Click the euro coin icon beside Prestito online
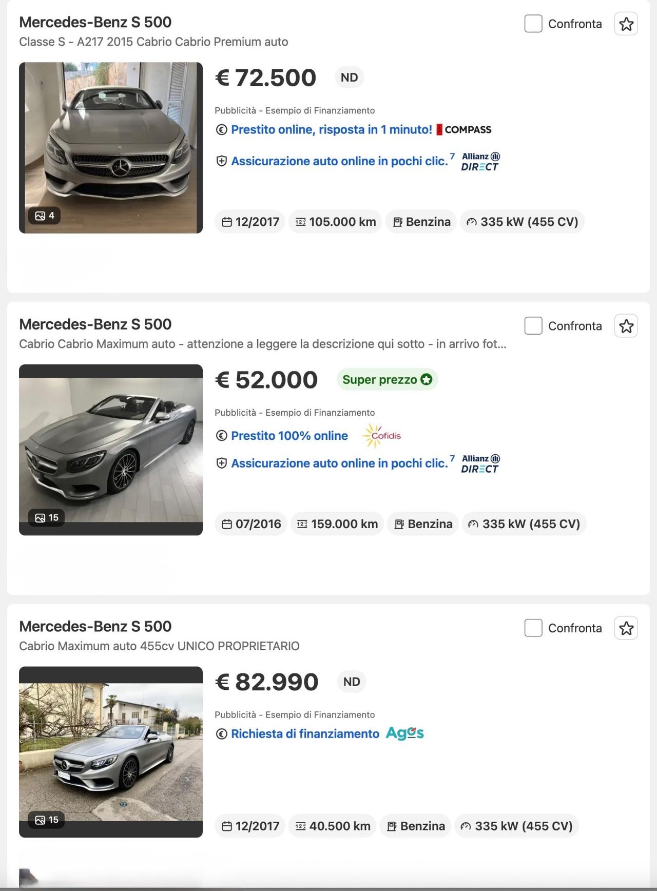 coord(221,130)
